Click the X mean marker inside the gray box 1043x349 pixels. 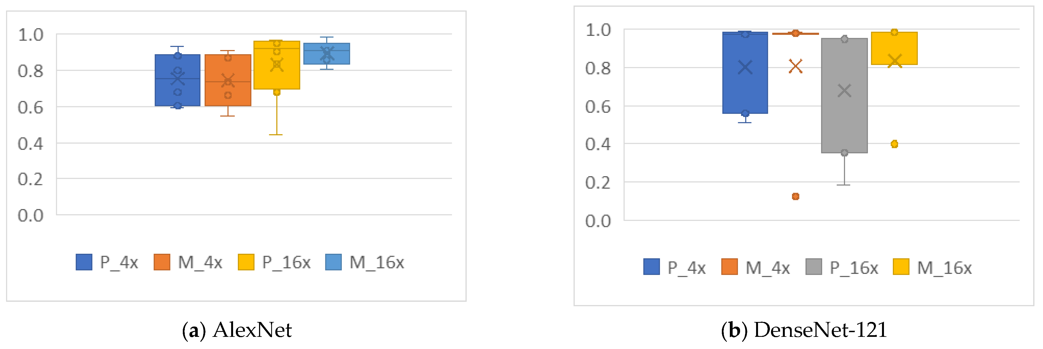[x=844, y=91]
